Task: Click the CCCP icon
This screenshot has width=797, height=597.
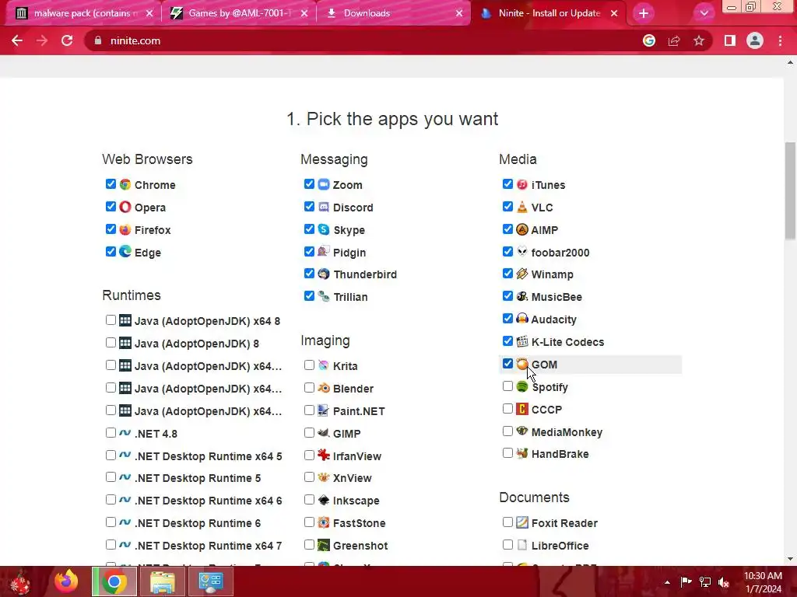Action: coord(522,409)
